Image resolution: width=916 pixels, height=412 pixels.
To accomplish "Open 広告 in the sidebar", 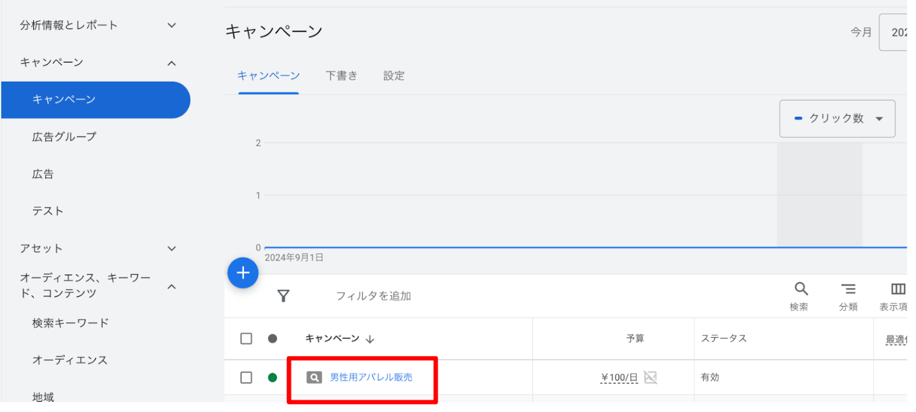I will click(x=43, y=174).
